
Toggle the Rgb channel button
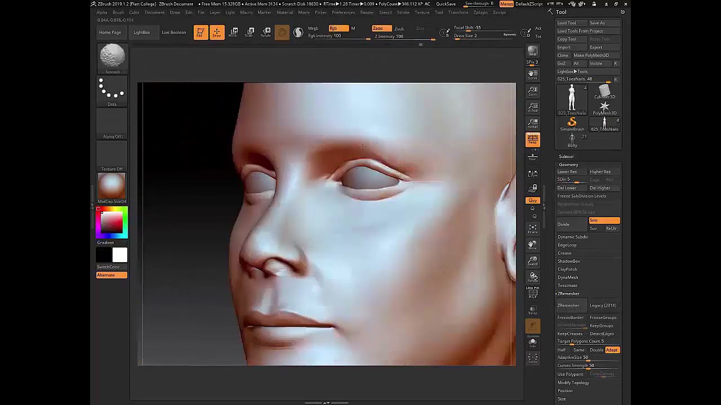coord(337,28)
